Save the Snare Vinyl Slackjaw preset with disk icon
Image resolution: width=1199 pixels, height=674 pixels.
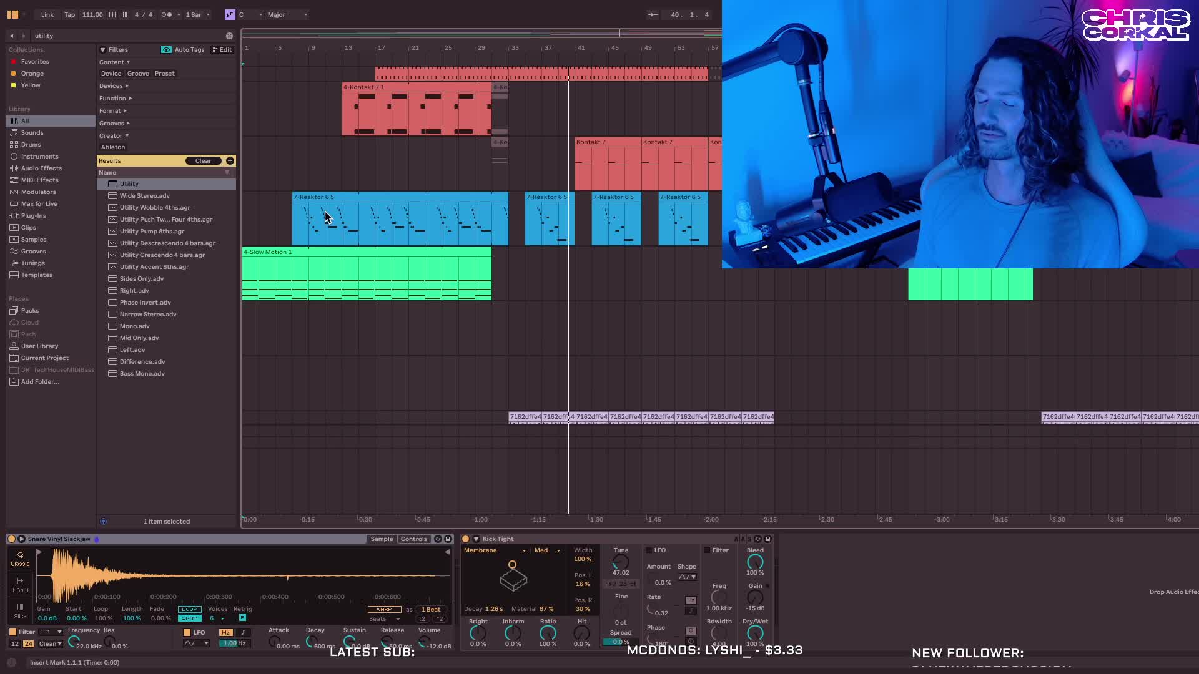pos(448,539)
